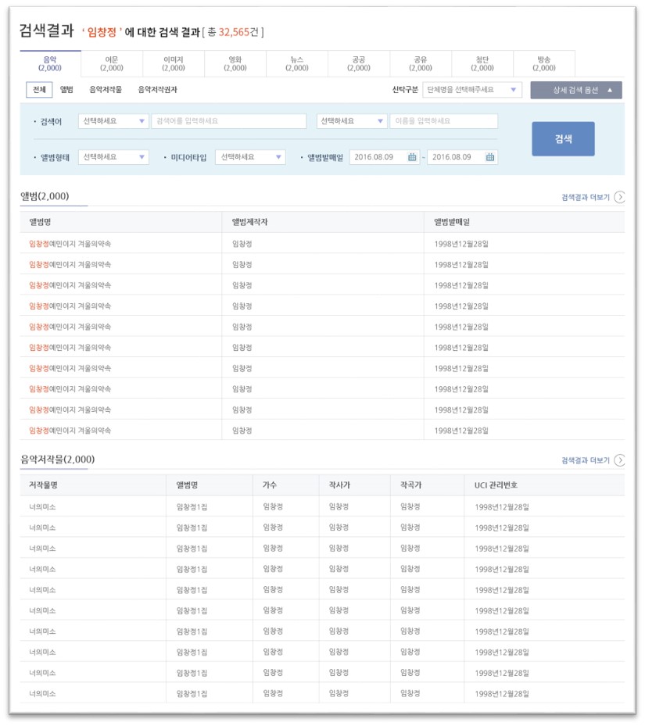Image resolution: width=645 pixels, height=726 pixels.
Task: Open the 미디어타입 dropdown
Action: pos(250,157)
